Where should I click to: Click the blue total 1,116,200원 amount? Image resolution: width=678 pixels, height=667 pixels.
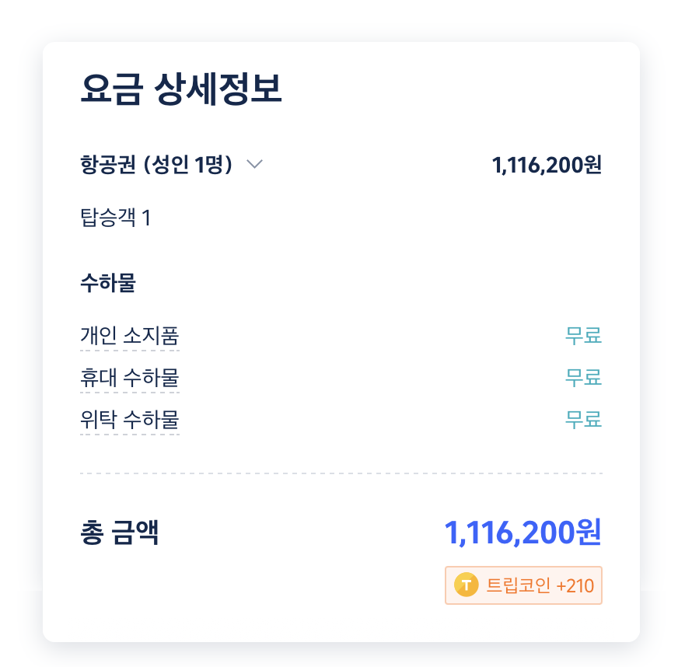click(523, 533)
